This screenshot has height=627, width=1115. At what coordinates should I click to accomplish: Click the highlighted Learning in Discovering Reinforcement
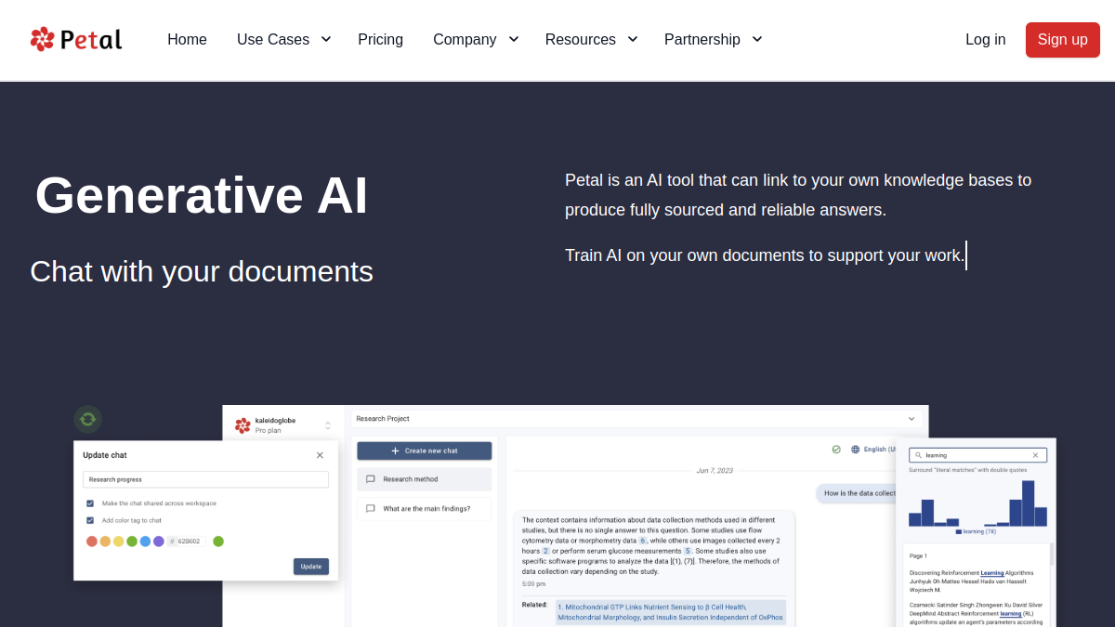pos(992,573)
